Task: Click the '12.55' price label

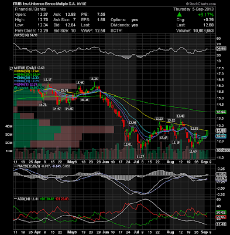Action: pos(194,129)
